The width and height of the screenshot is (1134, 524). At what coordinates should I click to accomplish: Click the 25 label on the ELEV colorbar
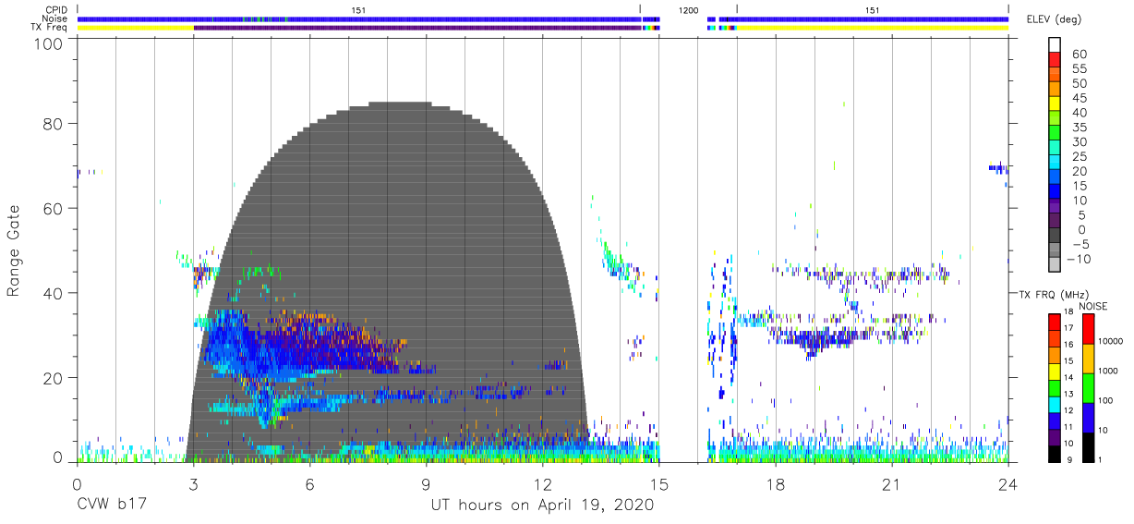point(1080,156)
